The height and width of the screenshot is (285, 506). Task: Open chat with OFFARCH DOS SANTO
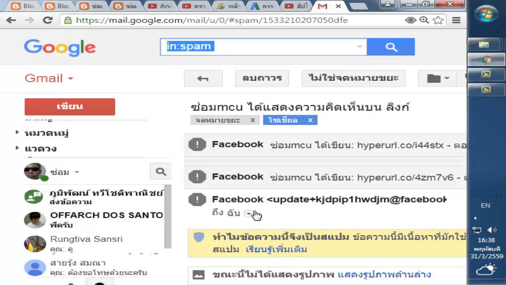pyautogui.click(x=93, y=220)
